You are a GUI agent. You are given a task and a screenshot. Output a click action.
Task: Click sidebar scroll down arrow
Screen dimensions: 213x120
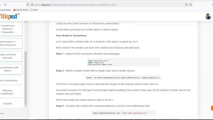(x=26, y=106)
